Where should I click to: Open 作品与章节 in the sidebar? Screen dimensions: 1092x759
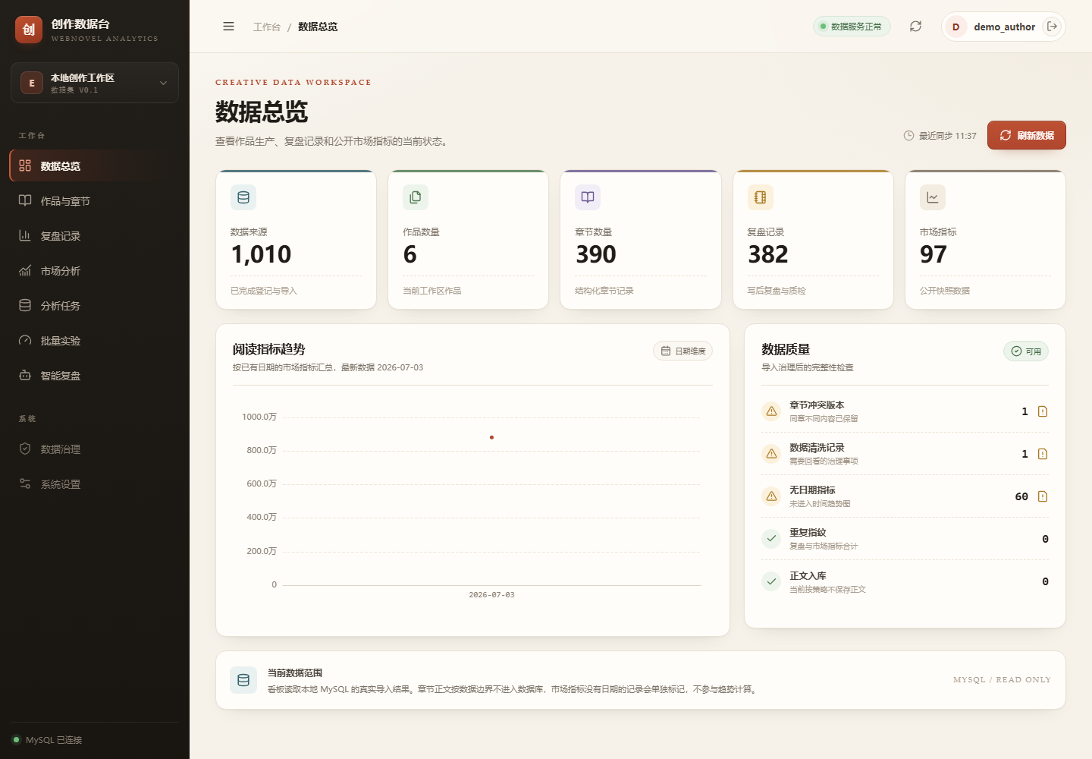click(x=95, y=201)
